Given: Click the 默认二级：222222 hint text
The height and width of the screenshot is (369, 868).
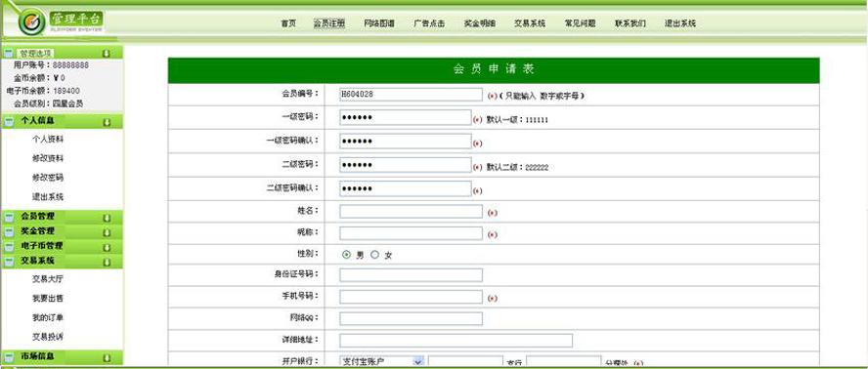Looking at the screenshot, I should (517, 167).
